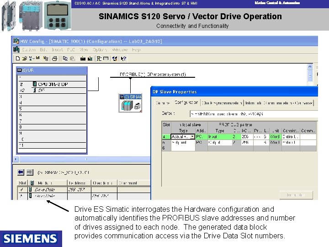Click the I address 256..267 cell
329x247 pixels.
(80, 190)
